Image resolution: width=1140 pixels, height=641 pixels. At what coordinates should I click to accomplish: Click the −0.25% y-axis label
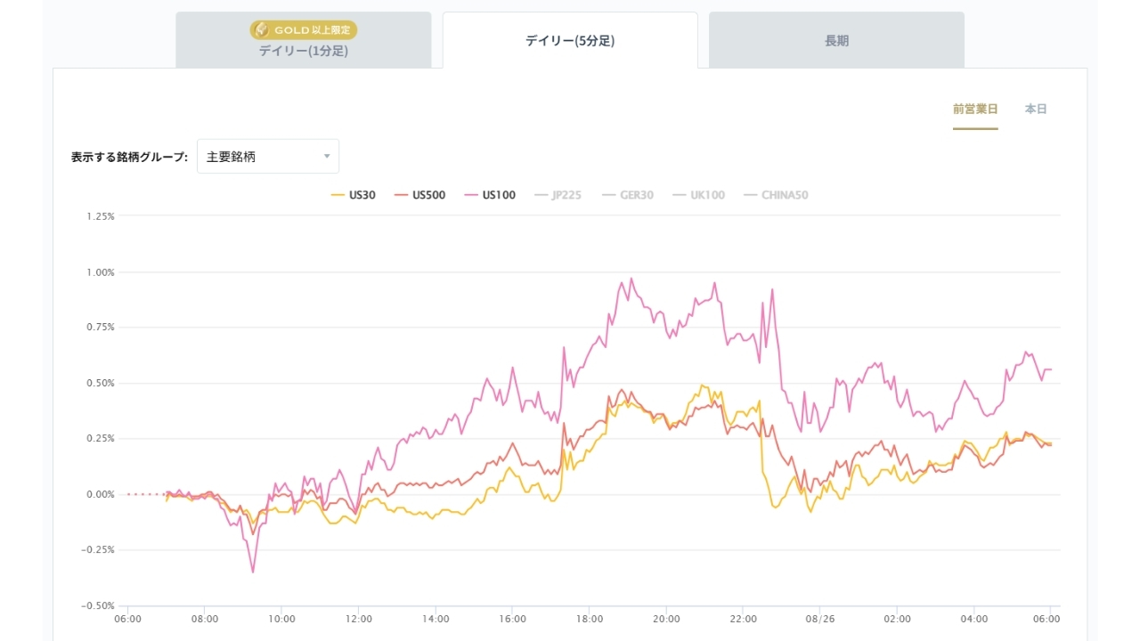[98, 550]
